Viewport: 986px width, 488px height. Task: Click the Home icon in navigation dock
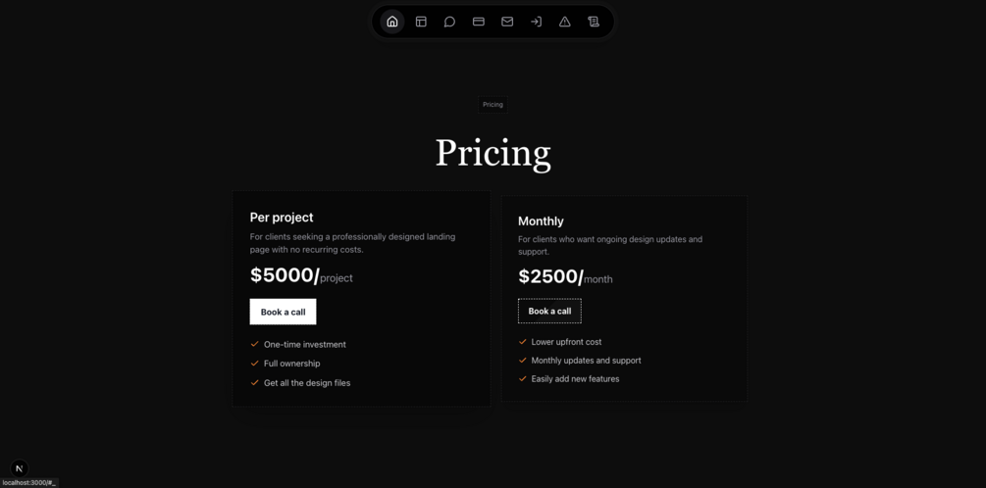point(392,22)
